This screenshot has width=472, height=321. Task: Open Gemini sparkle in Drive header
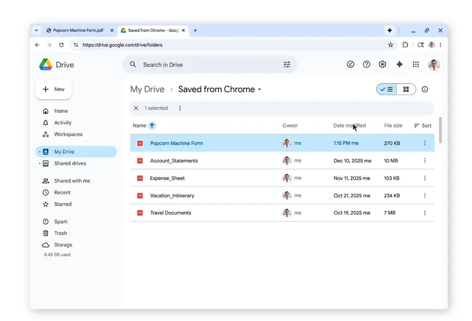[399, 64]
